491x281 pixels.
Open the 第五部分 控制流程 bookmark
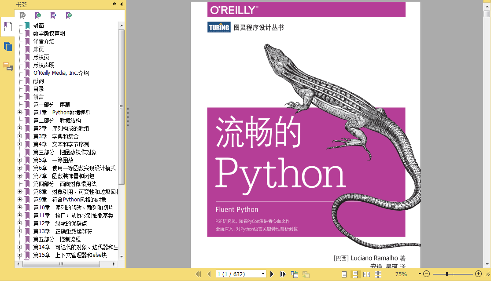tap(57, 239)
